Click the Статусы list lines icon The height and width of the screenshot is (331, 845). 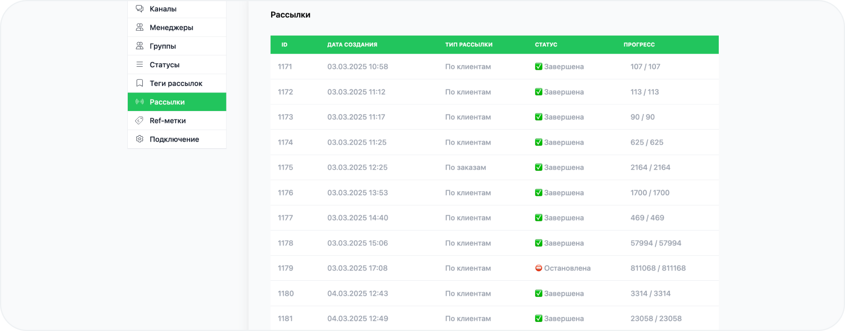click(x=139, y=64)
